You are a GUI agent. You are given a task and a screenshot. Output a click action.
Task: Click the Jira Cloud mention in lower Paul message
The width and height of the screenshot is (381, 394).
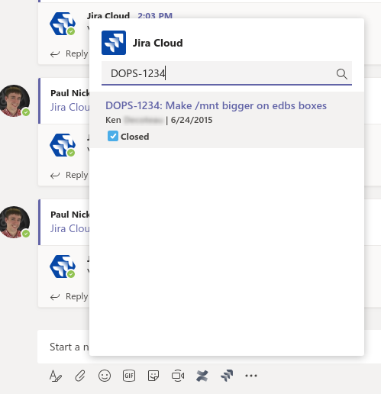(x=69, y=228)
